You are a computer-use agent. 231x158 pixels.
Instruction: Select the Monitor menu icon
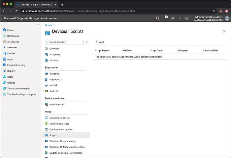coord(47,61)
